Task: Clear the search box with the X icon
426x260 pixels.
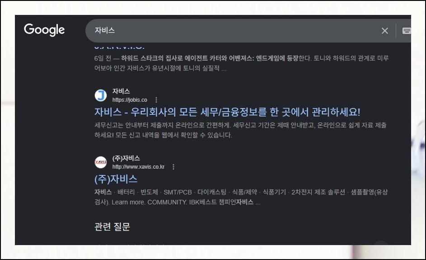Action: (385, 31)
